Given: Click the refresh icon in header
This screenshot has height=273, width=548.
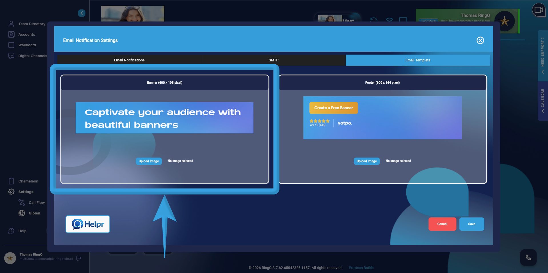Looking at the screenshot, I should point(374,20).
